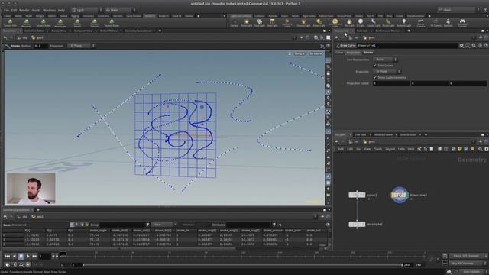This screenshot has height=275, width=489.
Task: Create a VR Camera from the shelf
Action: click(x=436, y=23)
